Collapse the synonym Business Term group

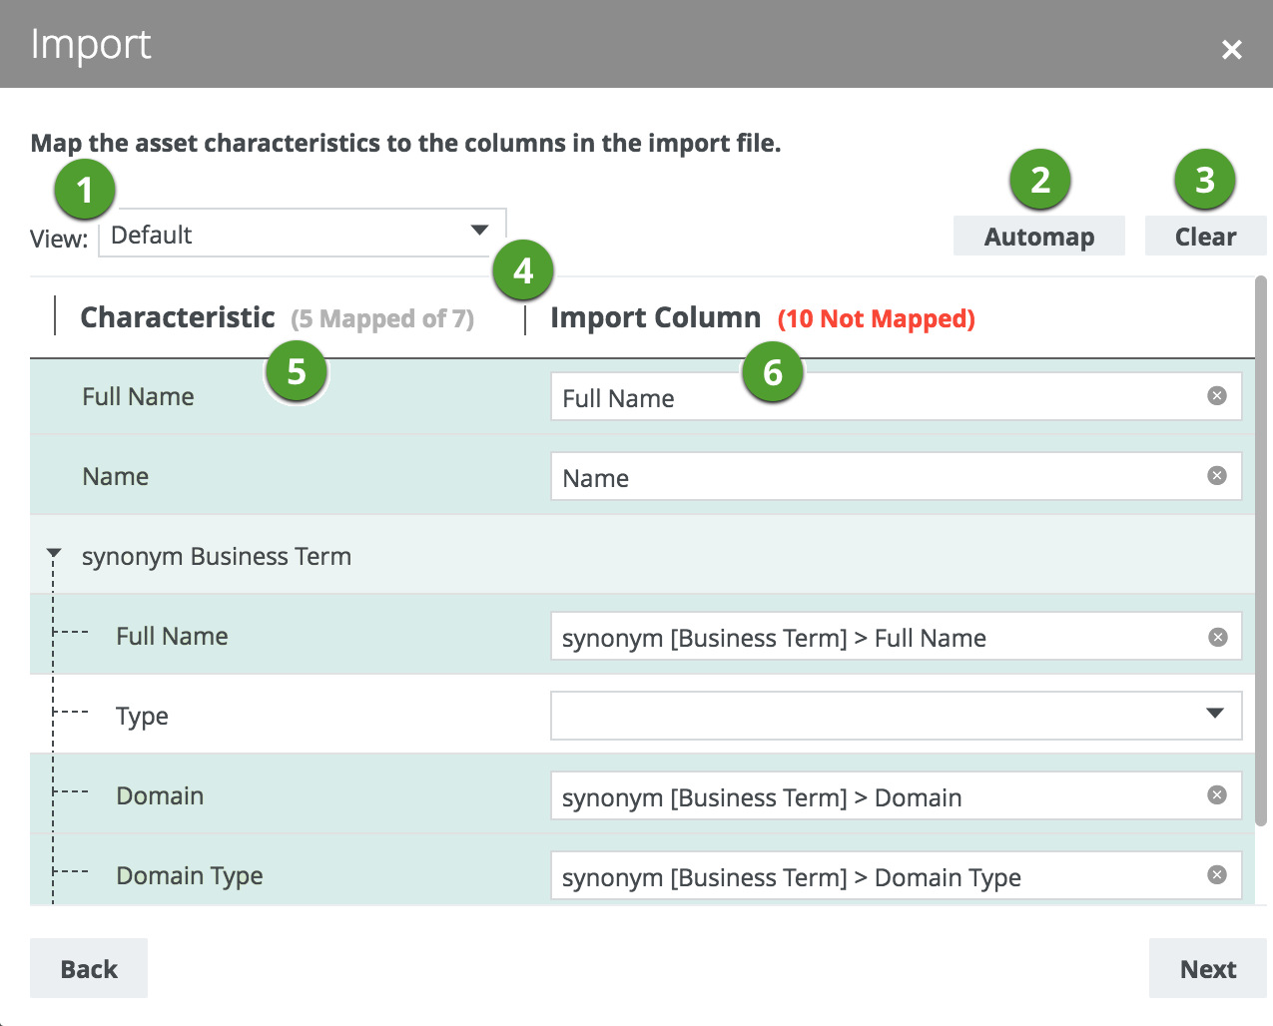[x=54, y=553]
